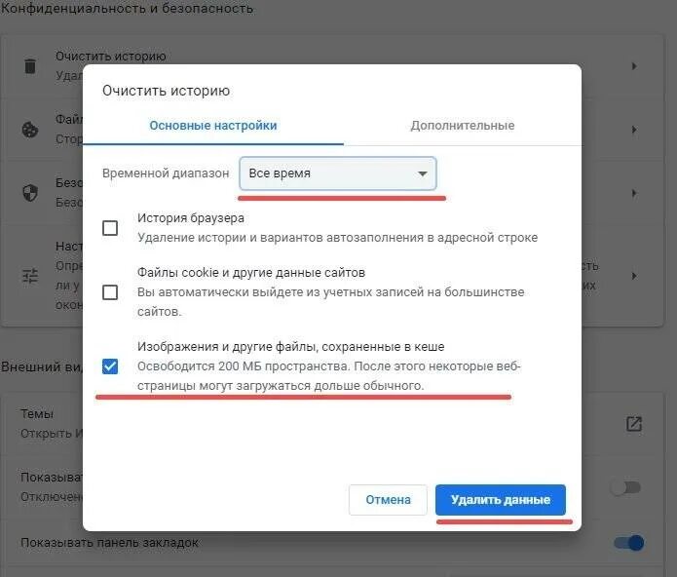
Task: Expand the site settings row arrow
Action: tap(634, 276)
